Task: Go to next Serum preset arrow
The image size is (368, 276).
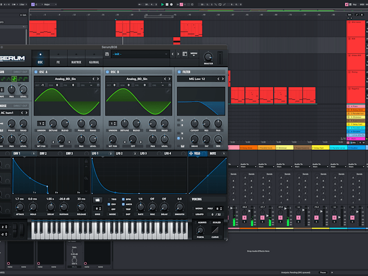Action: 178,54
